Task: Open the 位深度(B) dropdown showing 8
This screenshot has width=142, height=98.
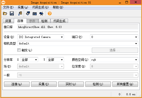Action: tap(114, 66)
